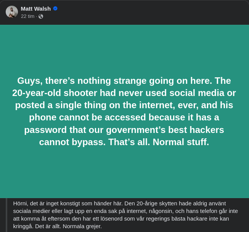
Task: Click the post line starting 'Guys, there's nothing strange'
Action: pyautogui.click(x=124, y=81)
